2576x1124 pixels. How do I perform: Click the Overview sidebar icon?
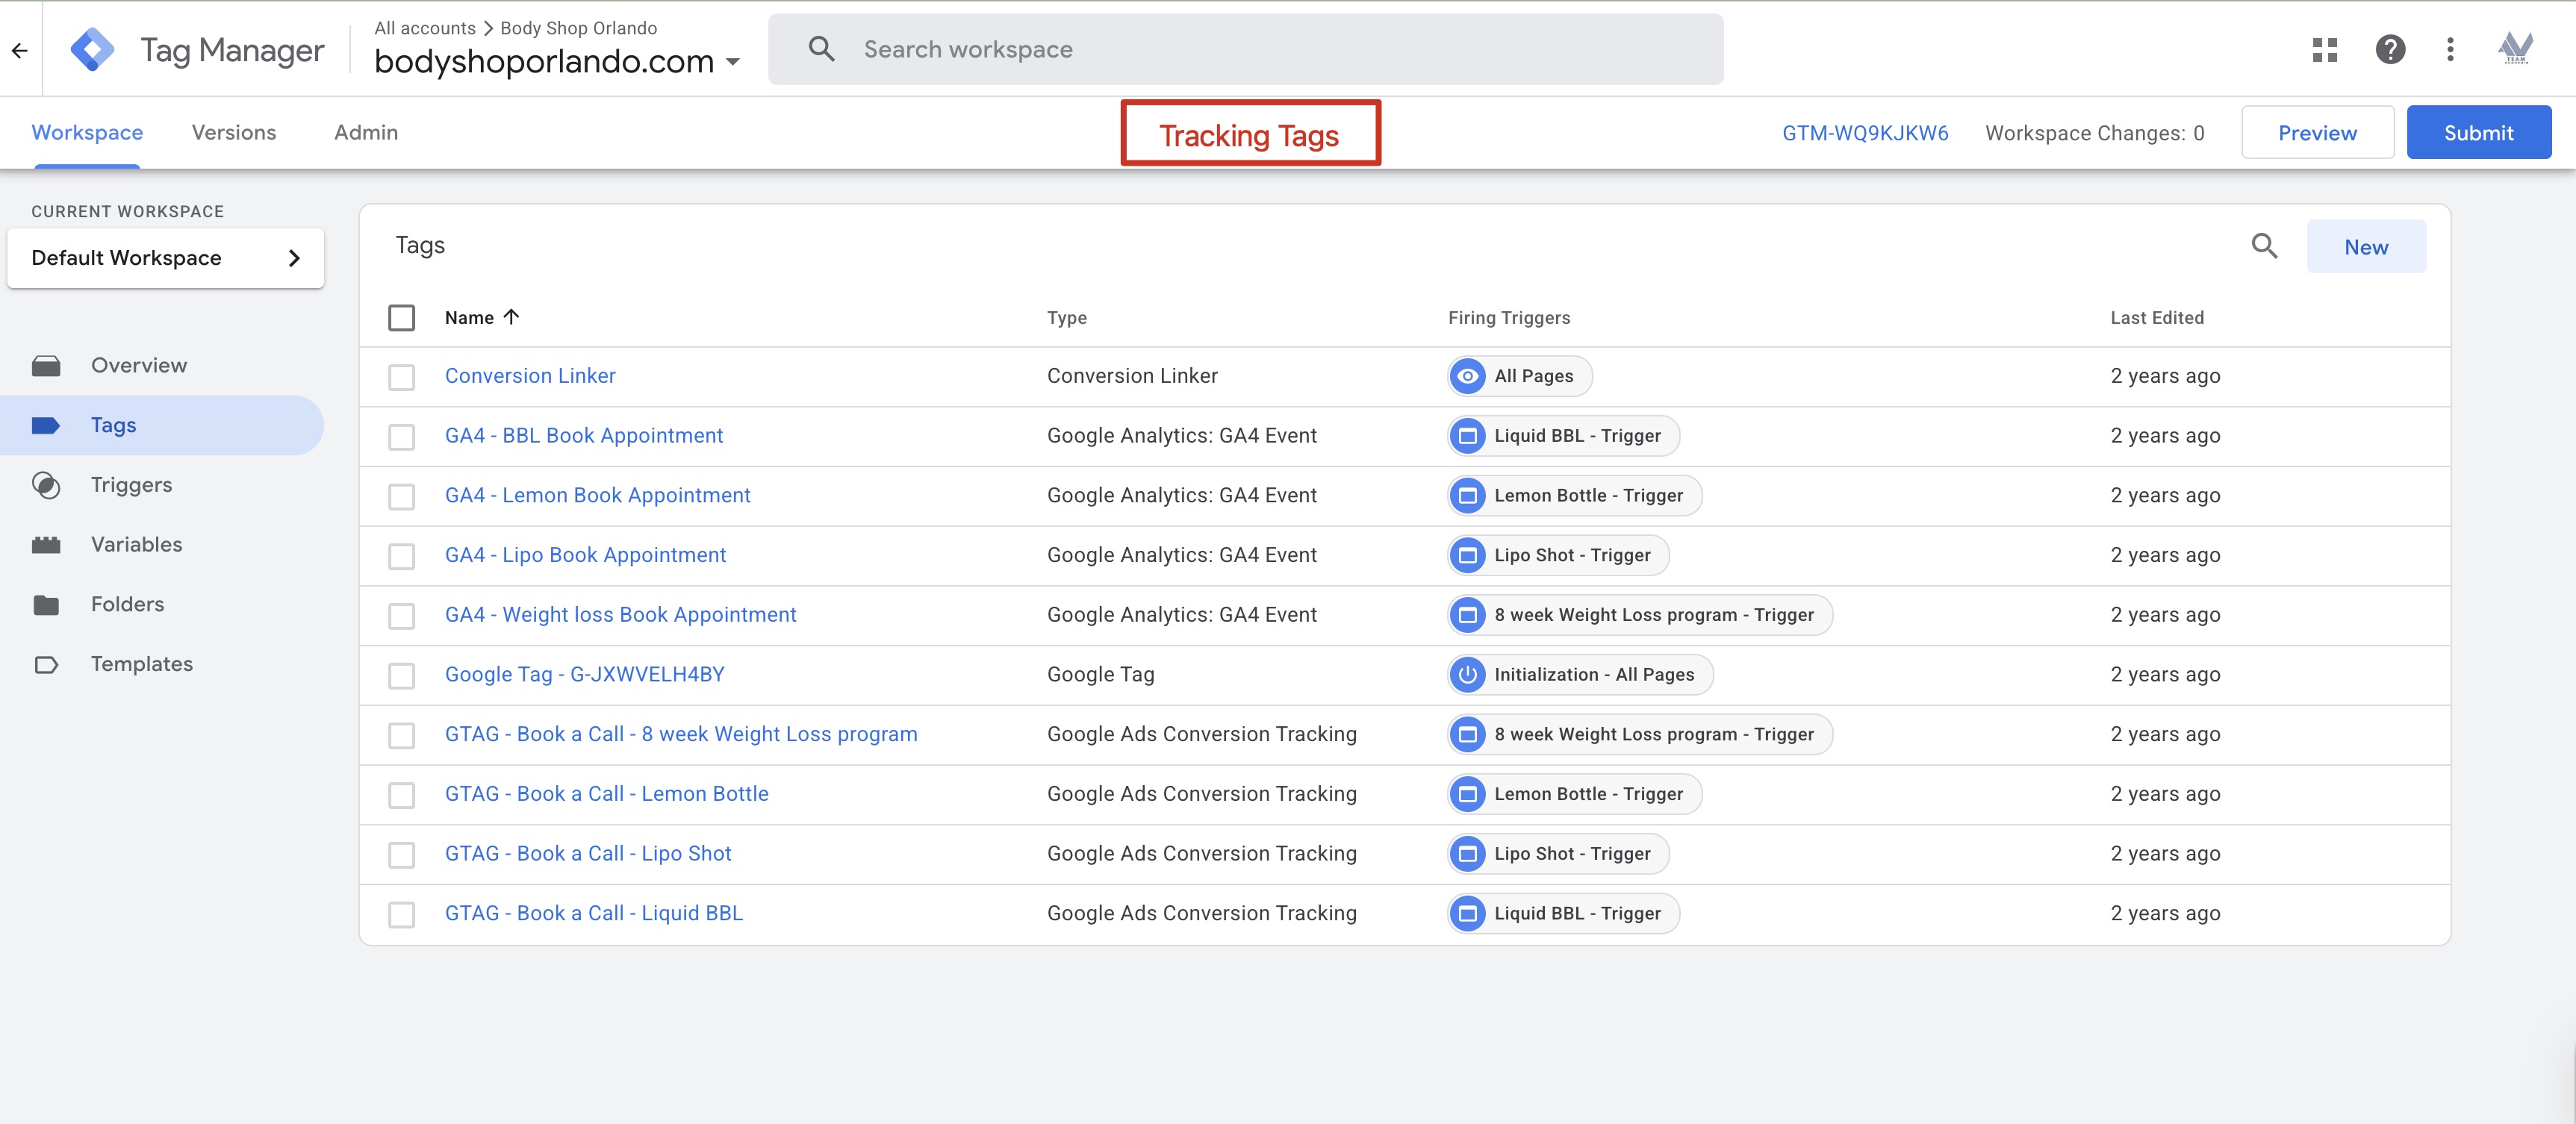[x=46, y=366]
